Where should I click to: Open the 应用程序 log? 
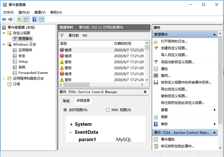[25, 50]
